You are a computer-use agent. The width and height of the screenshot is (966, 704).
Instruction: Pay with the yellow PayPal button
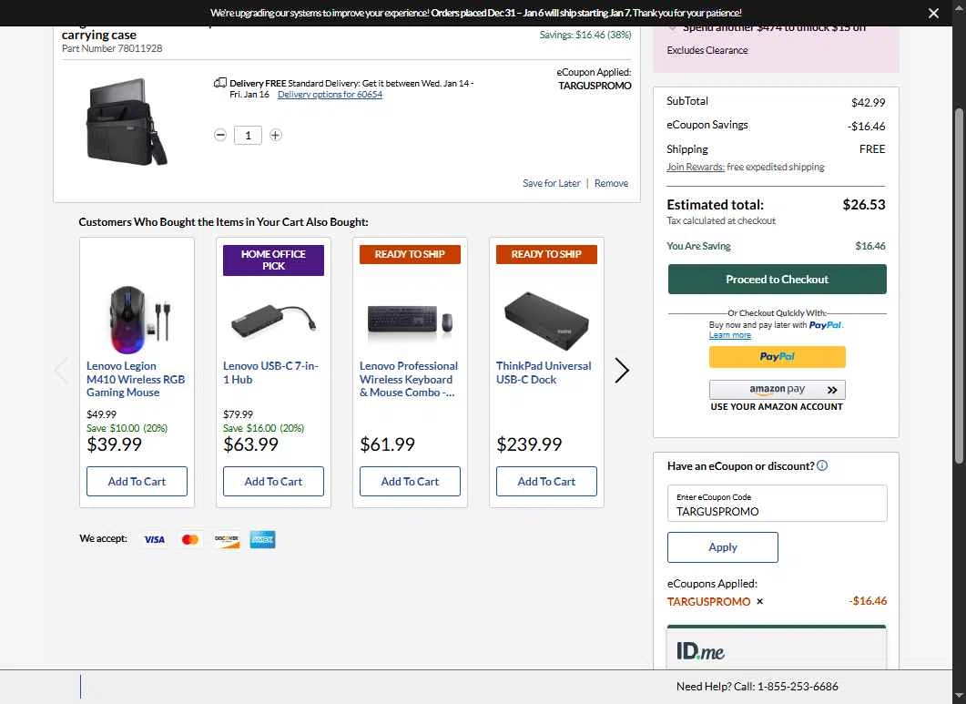tap(777, 357)
